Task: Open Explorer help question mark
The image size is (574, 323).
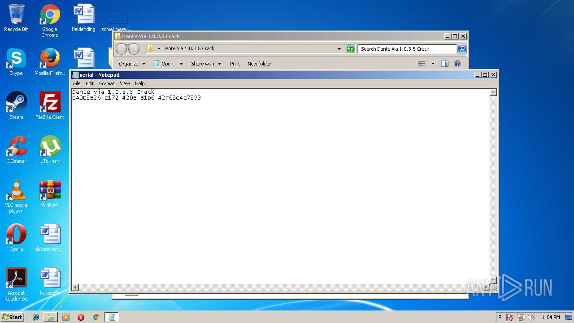Action: 457,64
